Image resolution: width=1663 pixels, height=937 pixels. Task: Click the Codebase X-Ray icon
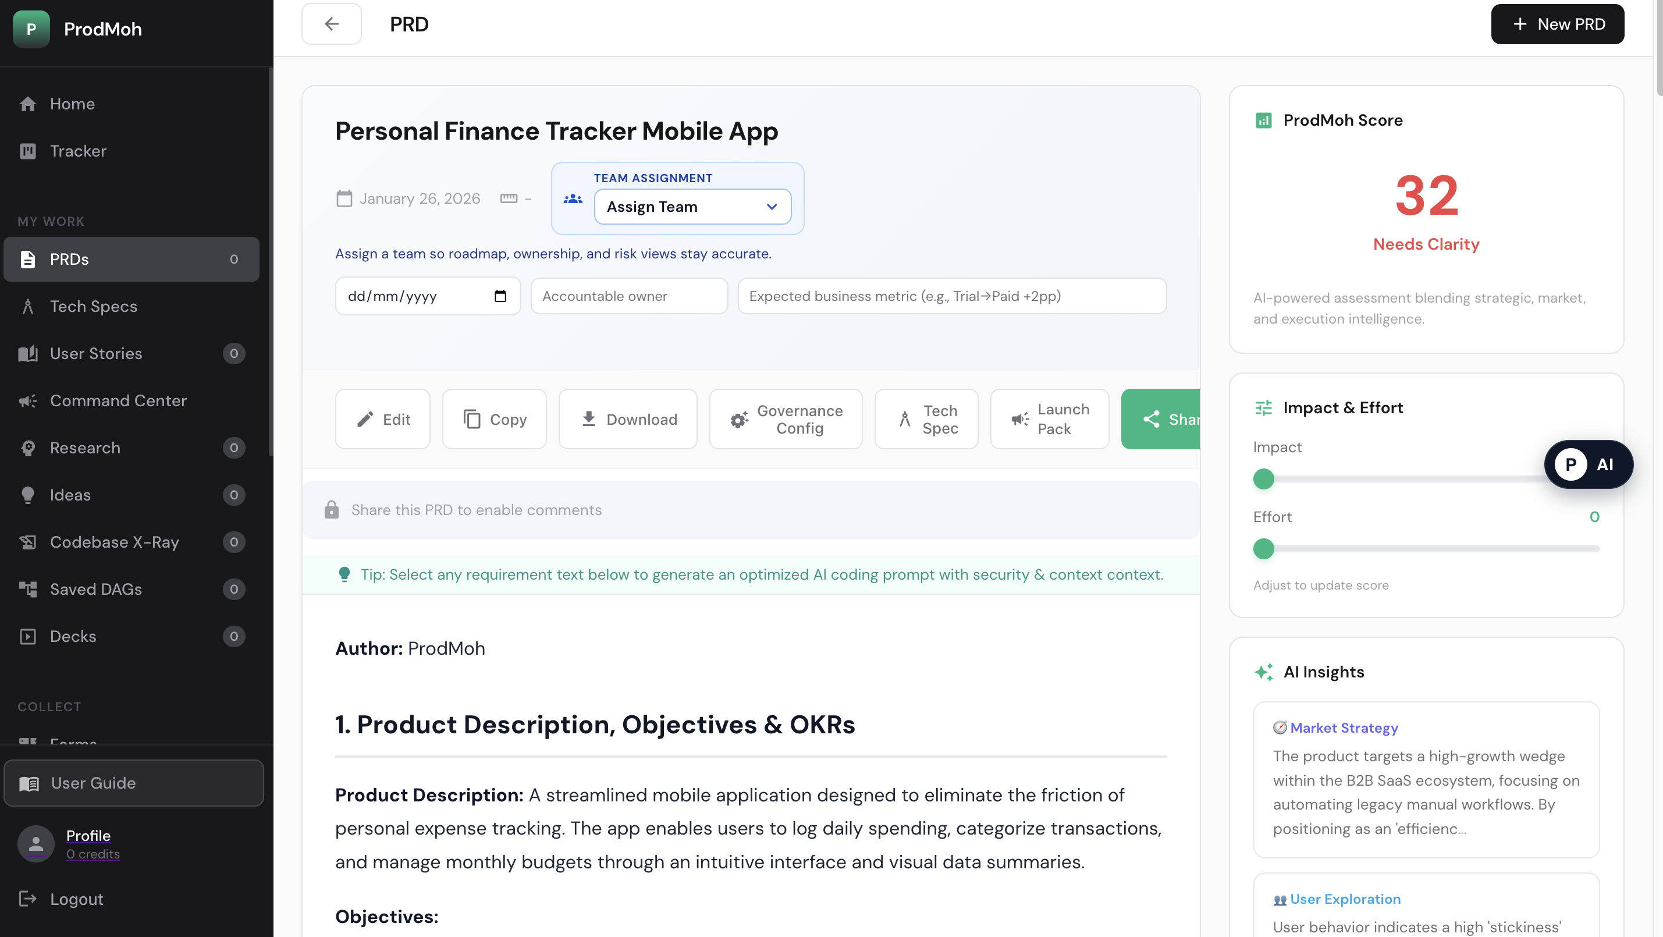coord(29,542)
